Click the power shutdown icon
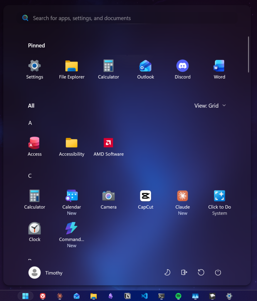The width and height of the screenshot is (257, 301). [x=218, y=272]
